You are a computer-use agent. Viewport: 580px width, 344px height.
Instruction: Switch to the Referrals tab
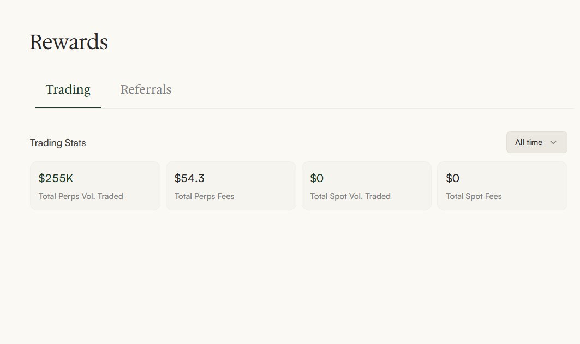146,89
